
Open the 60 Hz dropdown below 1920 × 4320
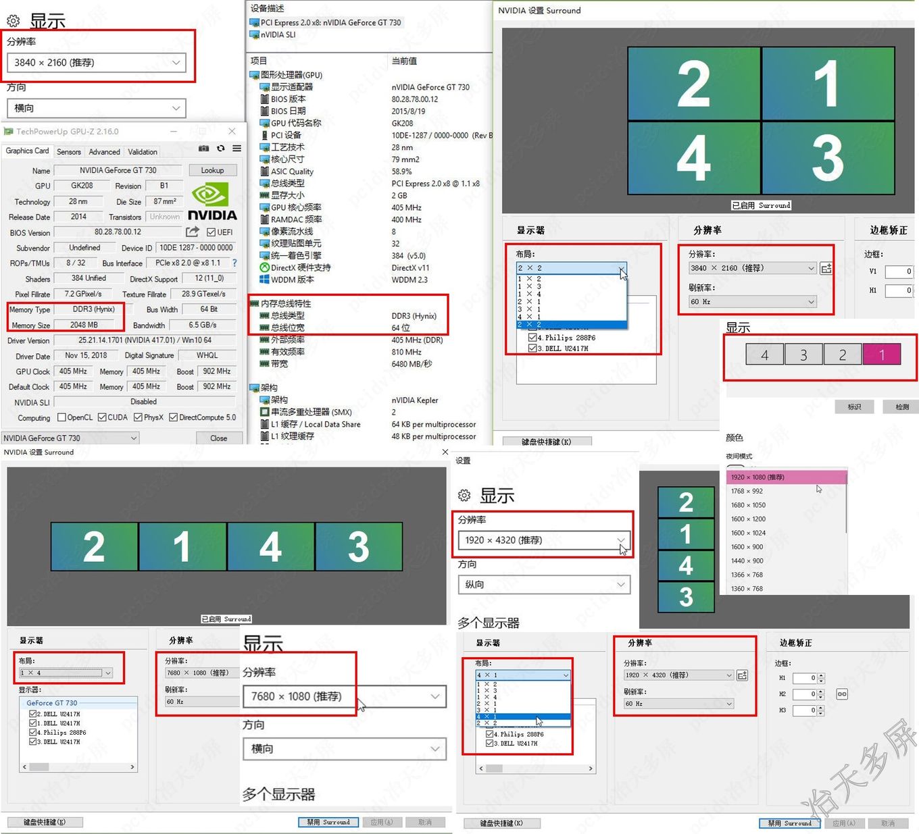coord(678,704)
